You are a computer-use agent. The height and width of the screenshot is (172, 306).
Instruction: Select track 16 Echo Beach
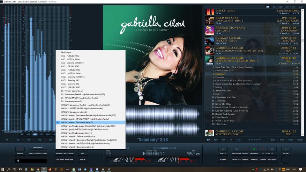point(253,117)
